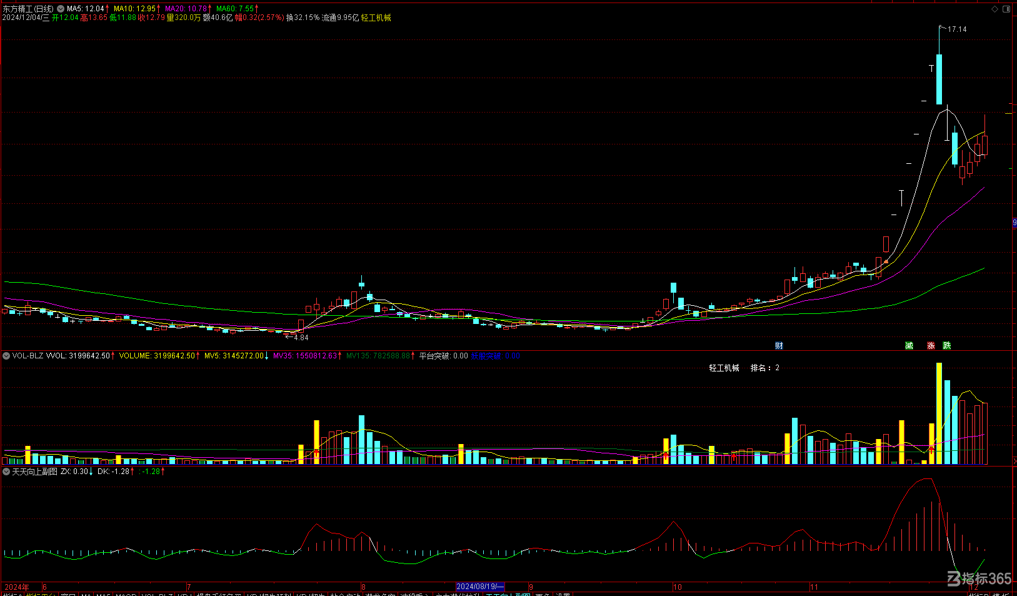
Task: Click the change 幅0.32(2.57%)
Action: (259, 18)
